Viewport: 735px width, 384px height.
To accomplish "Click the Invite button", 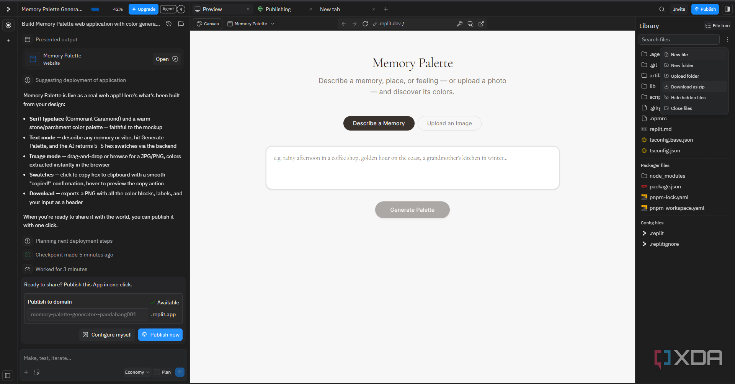I will (x=679, y=9).
